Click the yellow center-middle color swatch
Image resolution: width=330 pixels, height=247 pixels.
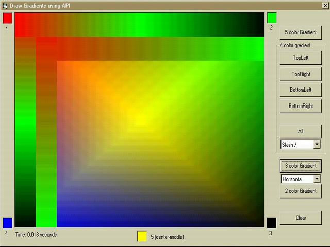[142, 236]
